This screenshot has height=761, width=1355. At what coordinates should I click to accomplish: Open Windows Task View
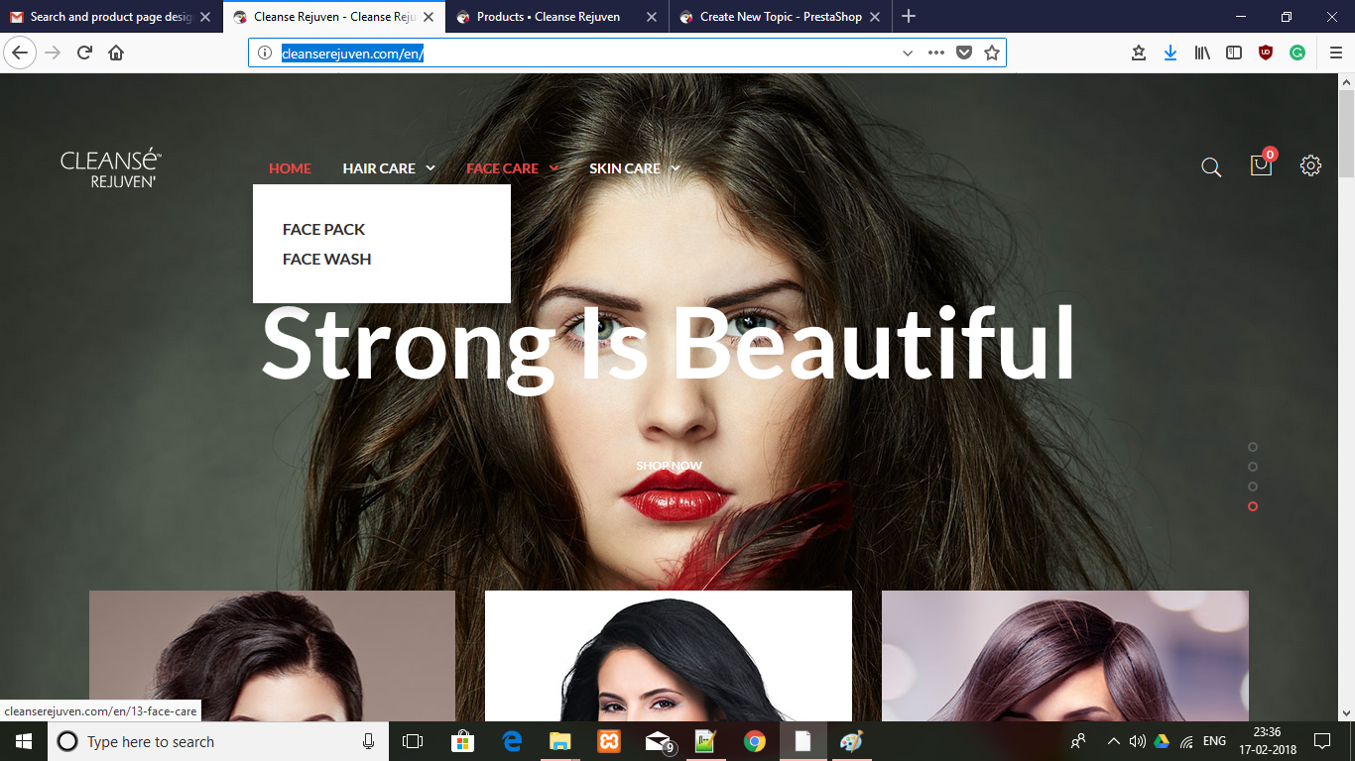pos(413,741)
